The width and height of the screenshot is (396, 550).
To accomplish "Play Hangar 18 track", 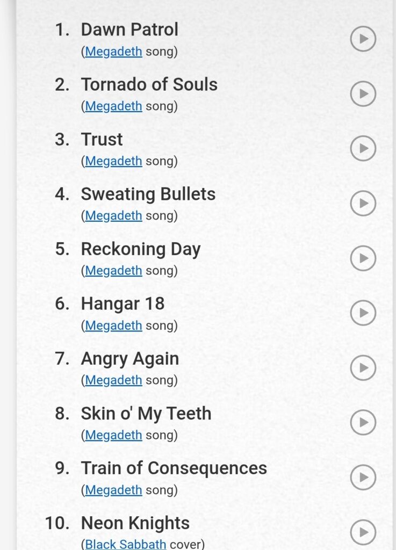I will (x=363, y=313).
